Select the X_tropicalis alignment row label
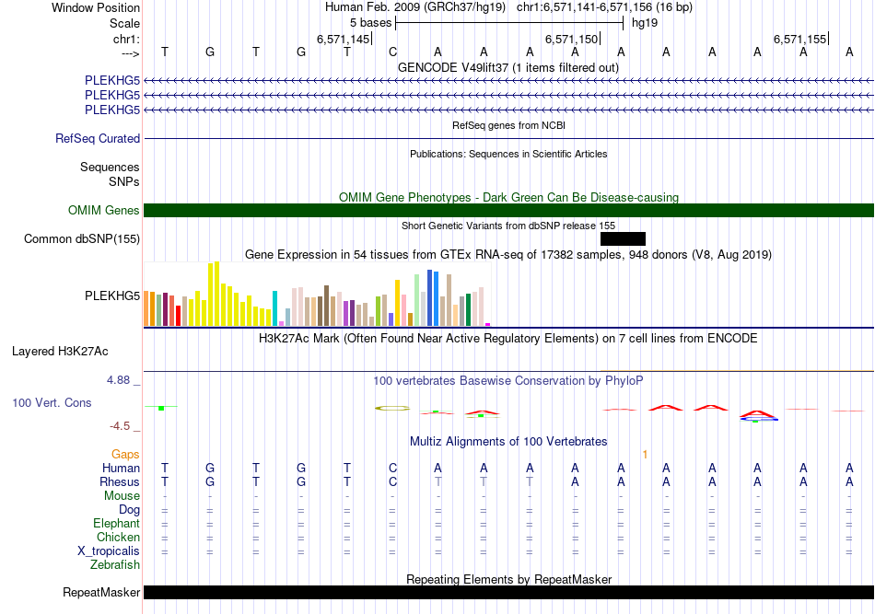Image resolution: width=875 pixels, height=614 pixels. pyautogui.click(x=109, y=551)
